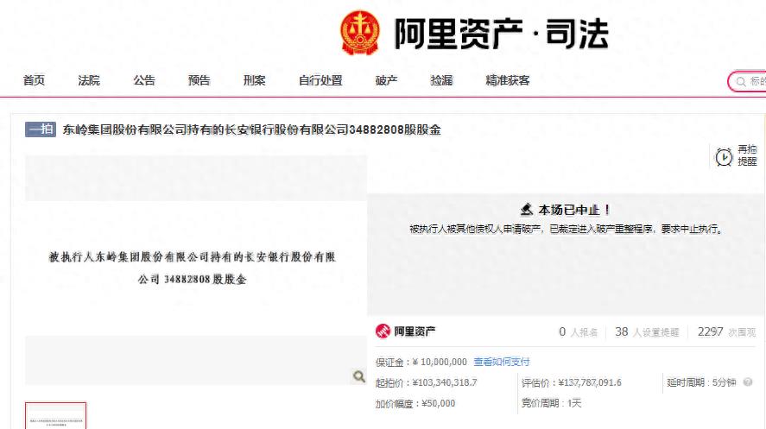
Task: Select the document thumbnail below the preview
Action: 55,417
